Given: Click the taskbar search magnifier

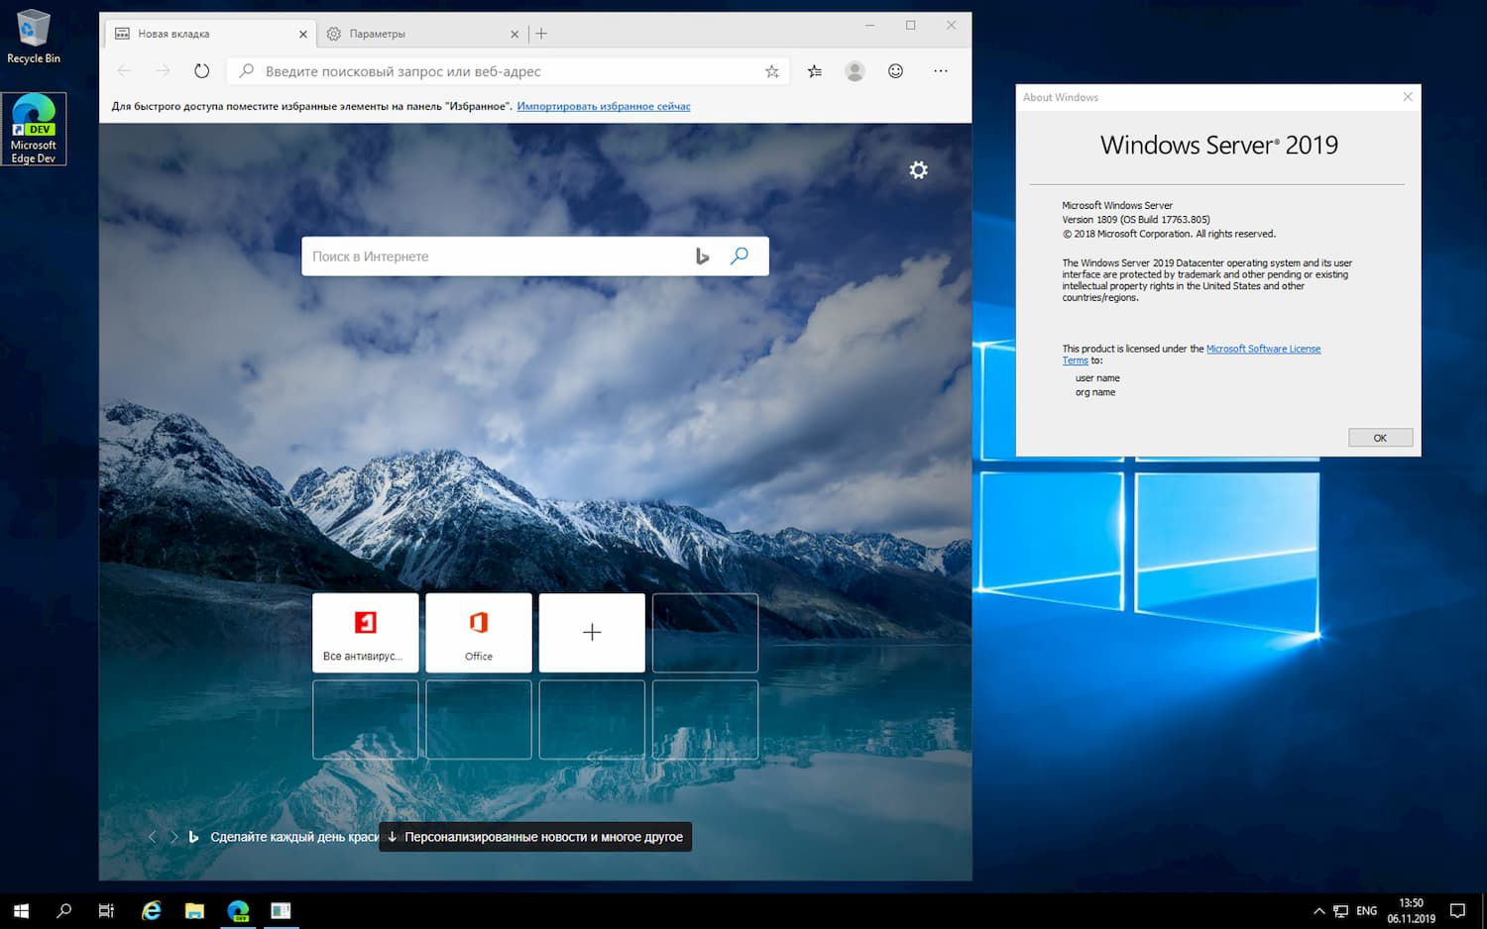Looking at the screenshot, I should [62, 910].
